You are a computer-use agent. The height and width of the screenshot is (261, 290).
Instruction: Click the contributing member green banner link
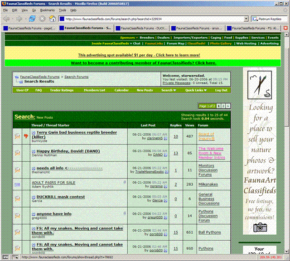[x=144, y=63]
